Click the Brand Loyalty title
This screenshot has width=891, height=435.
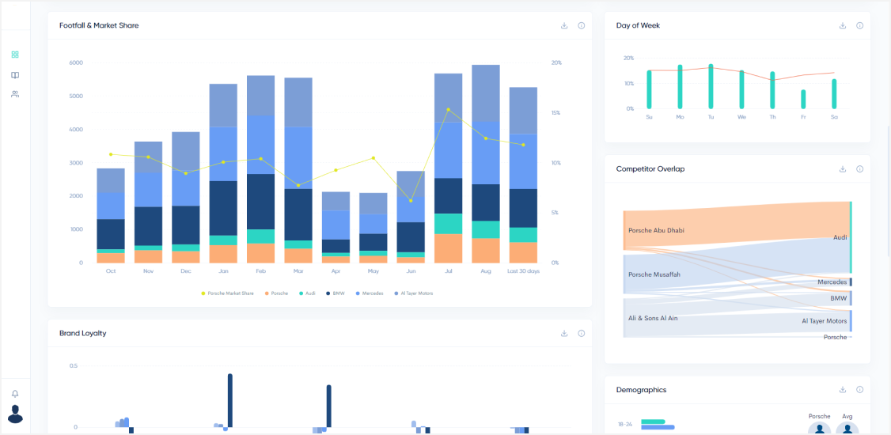(x=82, y=333)
